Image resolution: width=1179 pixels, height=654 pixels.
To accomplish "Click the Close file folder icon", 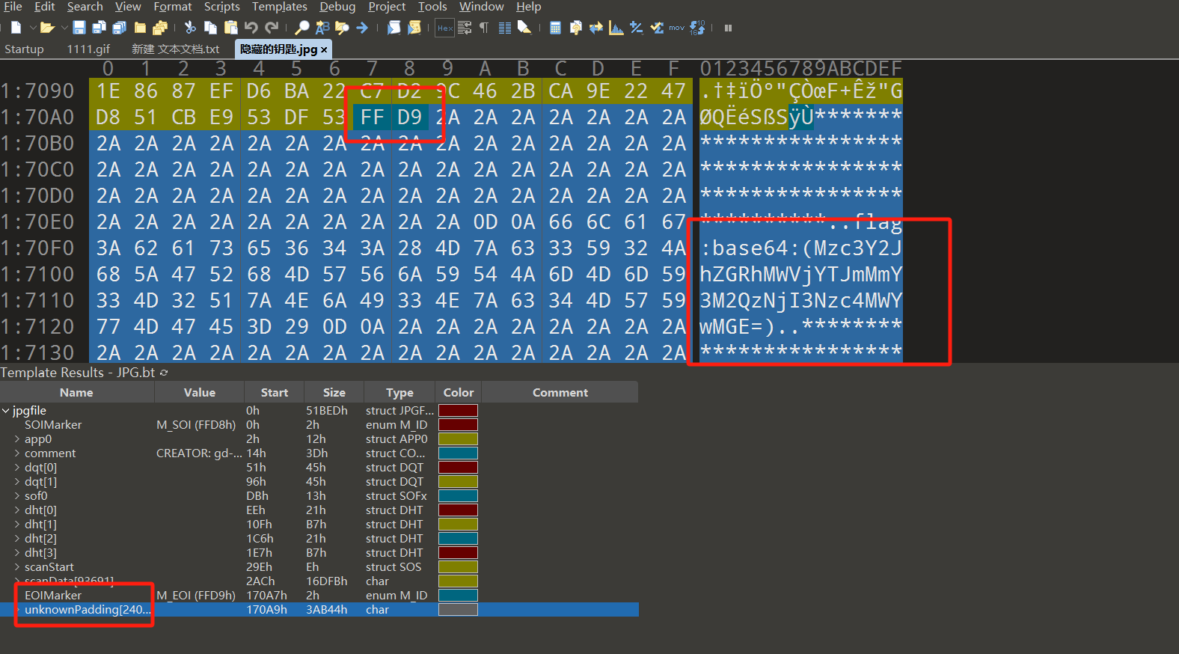I will [140, 28].
